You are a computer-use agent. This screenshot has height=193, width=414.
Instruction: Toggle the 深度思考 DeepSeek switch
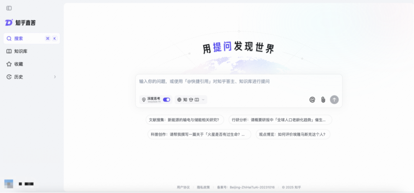(166, 100)
